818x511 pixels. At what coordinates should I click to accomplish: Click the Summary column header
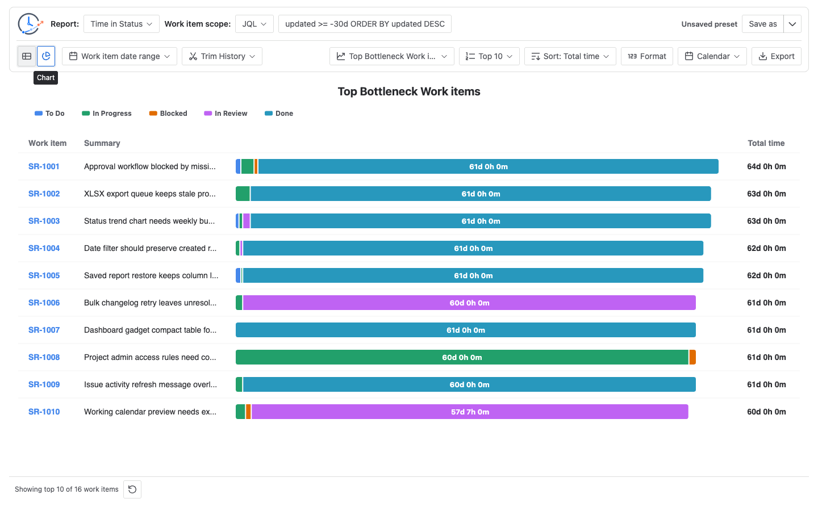tap(102, 143)
